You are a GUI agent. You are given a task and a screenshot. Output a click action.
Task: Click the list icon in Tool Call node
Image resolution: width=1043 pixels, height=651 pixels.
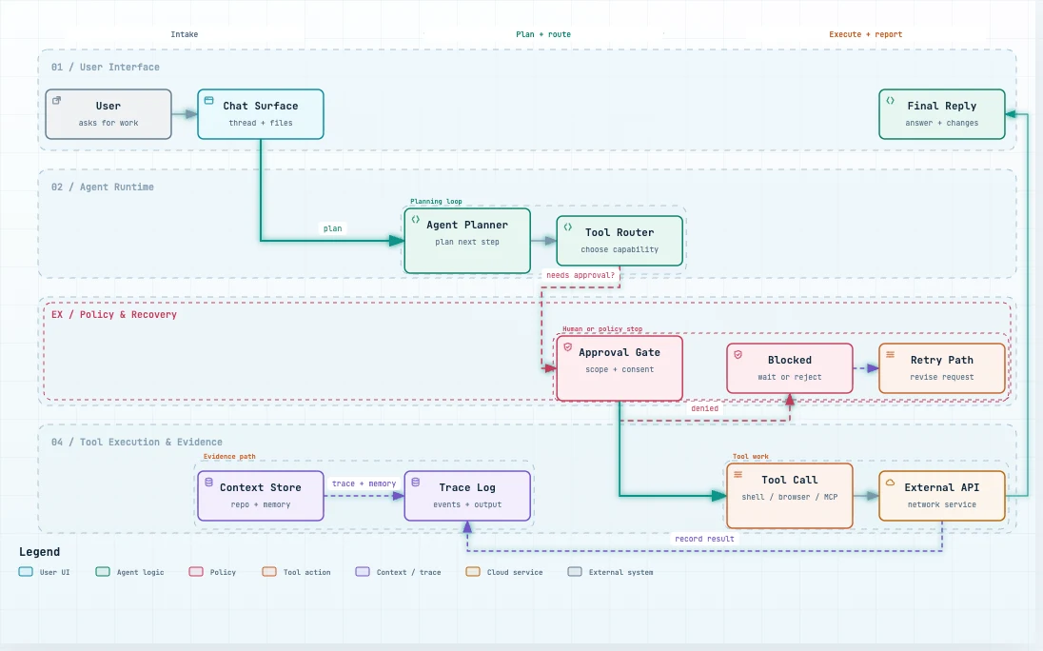(738, 475)
